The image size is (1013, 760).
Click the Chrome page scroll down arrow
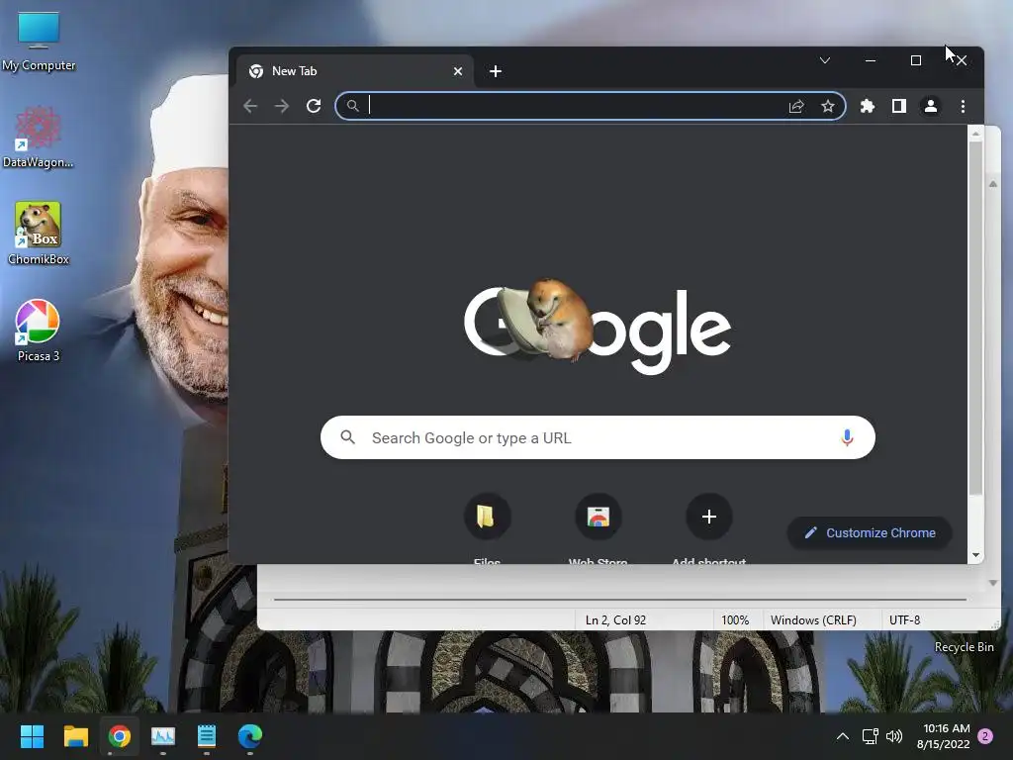click(x=975, y=555)
